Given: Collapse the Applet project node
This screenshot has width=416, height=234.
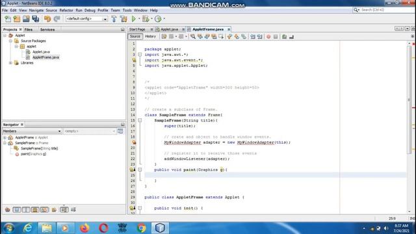Looking at the screenshot, I should click(5, 35).
